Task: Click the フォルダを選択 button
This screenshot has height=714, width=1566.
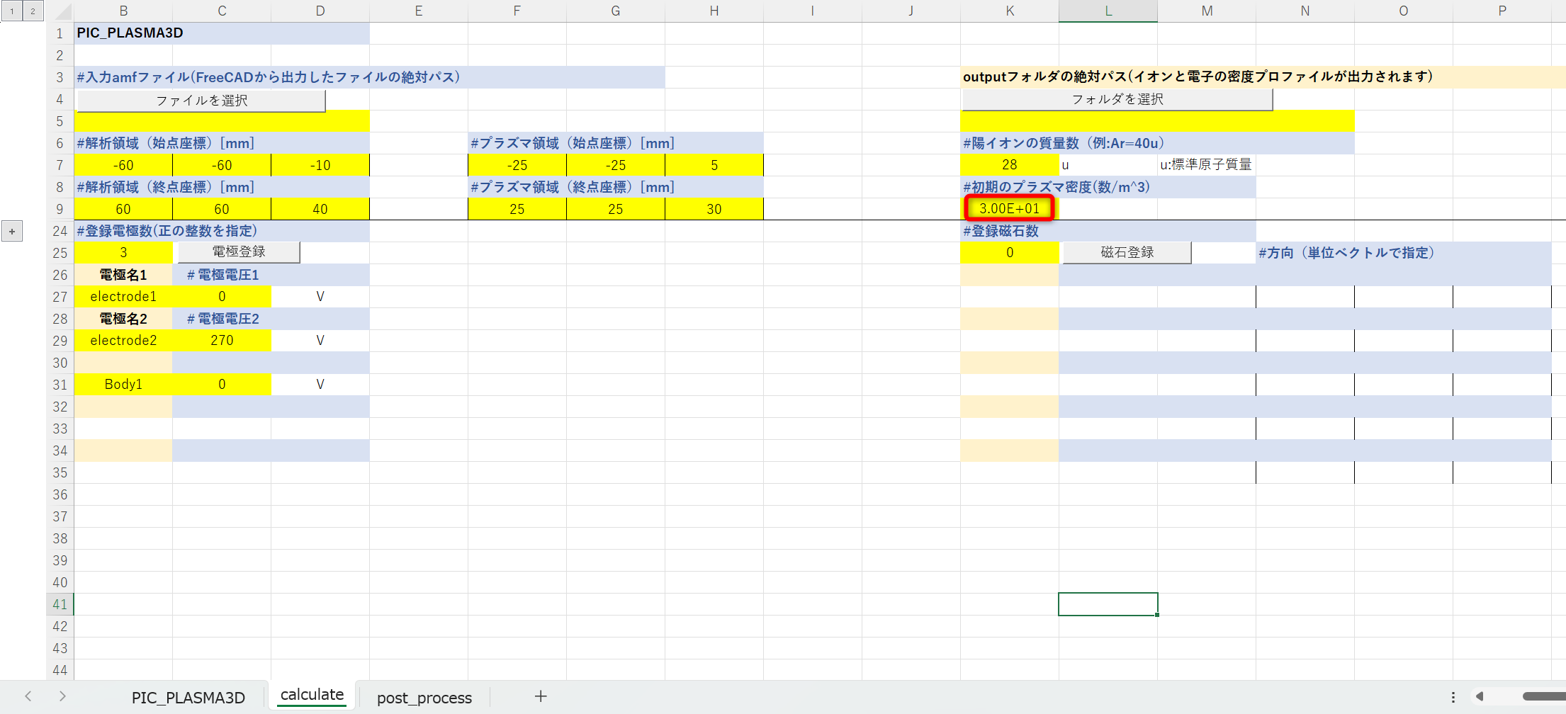Action: tap(1117, 99)
